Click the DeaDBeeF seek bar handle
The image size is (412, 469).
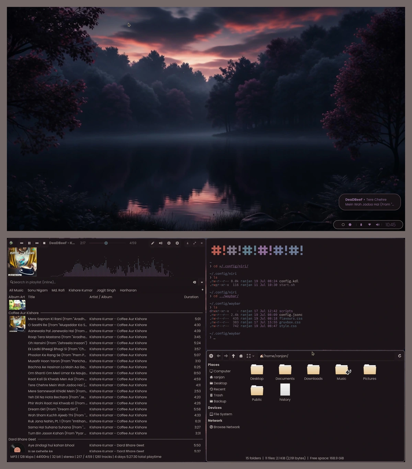point(106,243)
